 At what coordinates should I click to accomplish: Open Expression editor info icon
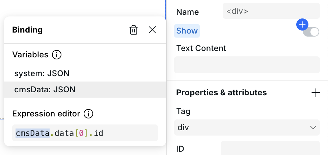click(88, 114)
